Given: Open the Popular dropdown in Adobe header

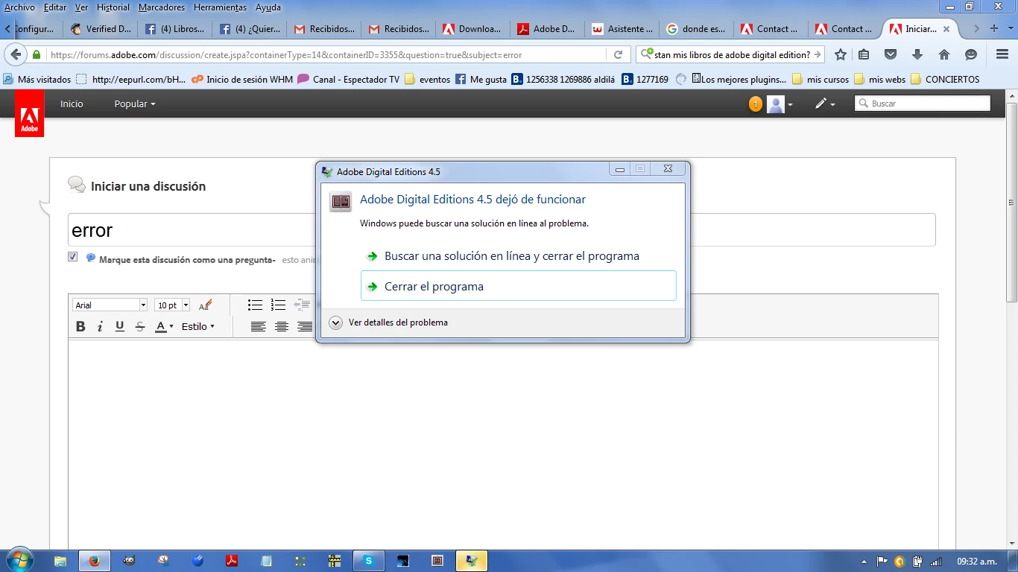Looking at the screenshot, I should tap(135, 104).
